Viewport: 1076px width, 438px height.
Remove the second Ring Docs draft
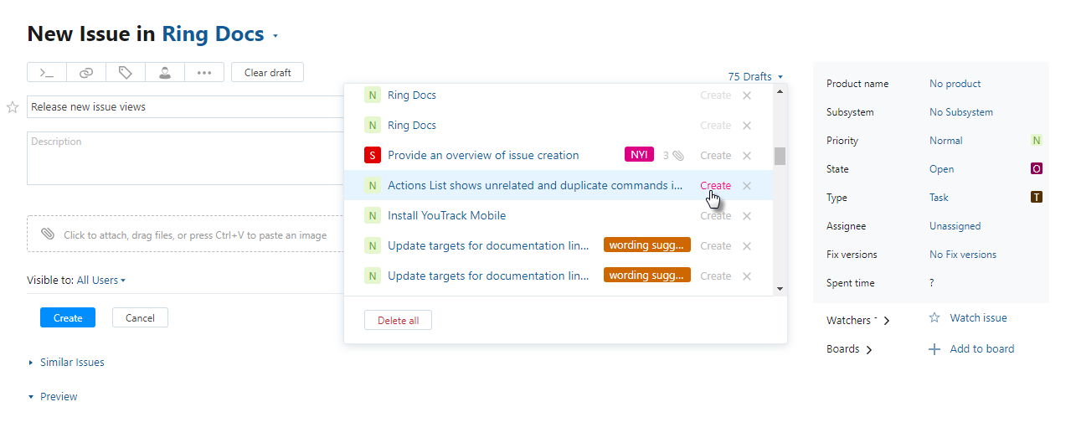point(747,126)
